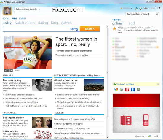163x140 pixels.
Task: Open 'Legoland creates mini royal wedding'
Action: coord(73,98)
